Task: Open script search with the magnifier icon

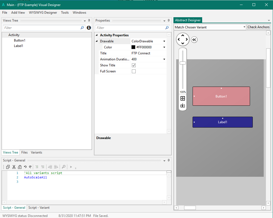Action: coord(63,167)
